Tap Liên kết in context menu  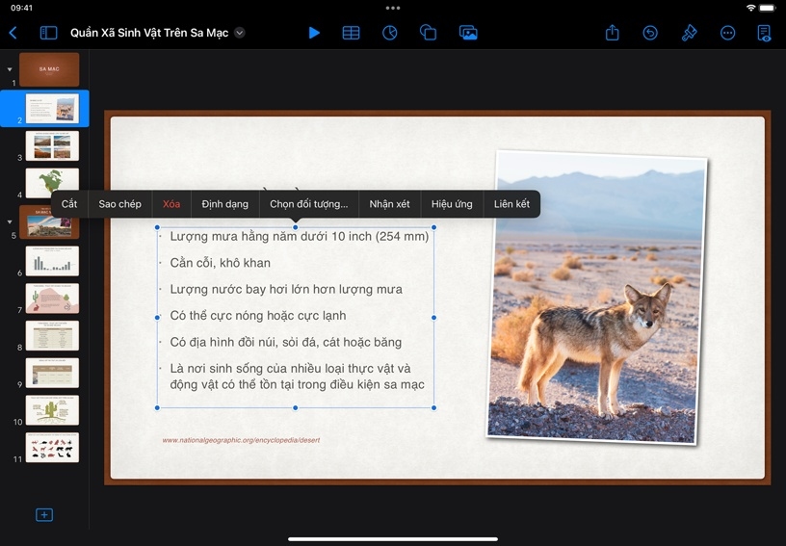click(511, 204)
